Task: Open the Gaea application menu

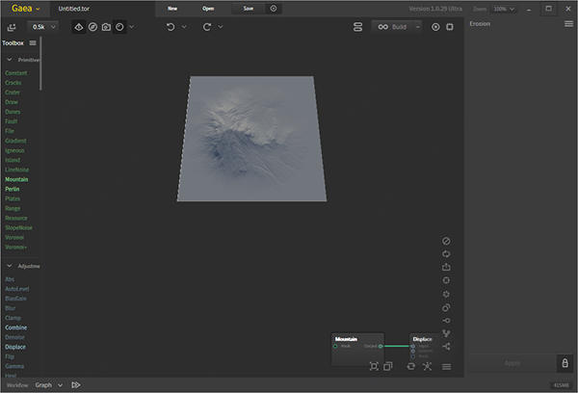Action: coord(25,8)
